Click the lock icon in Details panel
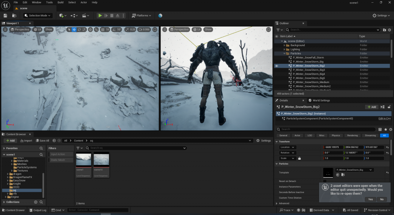The height and width of the screenshot is (215, 394). tap(389, 107)
